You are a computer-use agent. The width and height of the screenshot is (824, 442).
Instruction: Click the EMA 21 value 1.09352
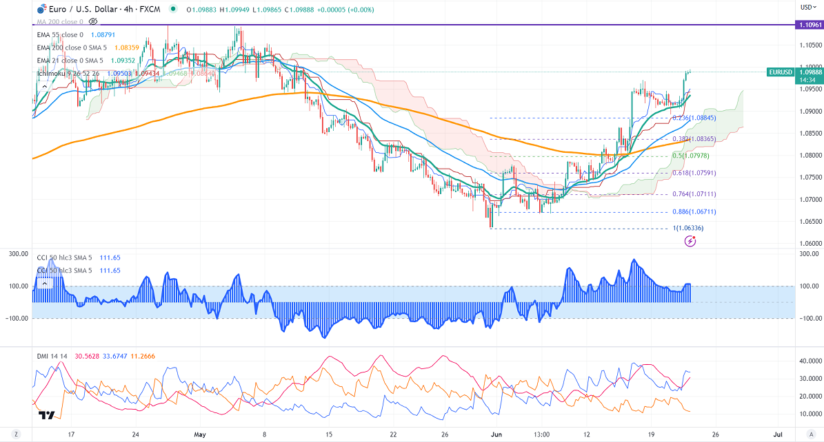click(x=123, y=61)
